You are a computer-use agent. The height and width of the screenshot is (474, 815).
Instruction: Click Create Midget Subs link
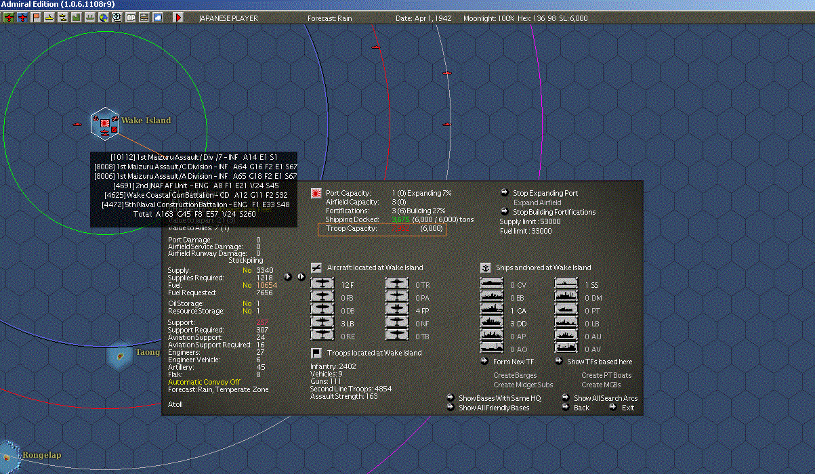(523, 385)
